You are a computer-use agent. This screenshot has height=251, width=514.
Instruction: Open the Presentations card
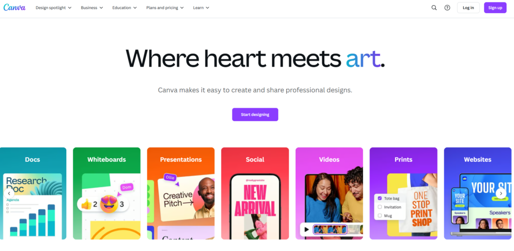181,193
